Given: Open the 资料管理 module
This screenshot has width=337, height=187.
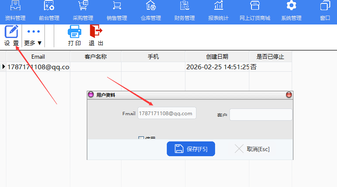Looking at the screenshot, I should (15, 11).
